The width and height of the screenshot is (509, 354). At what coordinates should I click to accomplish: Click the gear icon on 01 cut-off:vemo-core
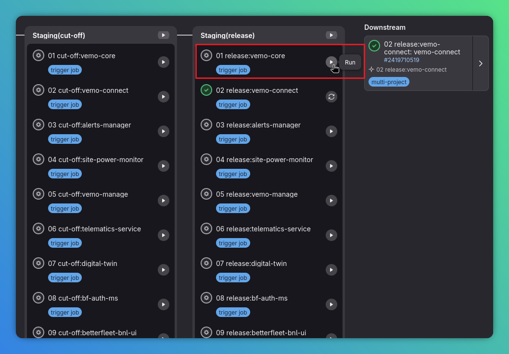click(x=38, y=55)
